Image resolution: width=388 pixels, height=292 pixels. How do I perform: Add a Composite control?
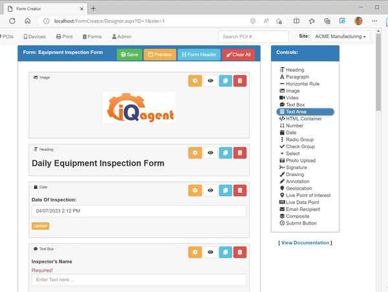pyautogui.click(x=294, y=216)
